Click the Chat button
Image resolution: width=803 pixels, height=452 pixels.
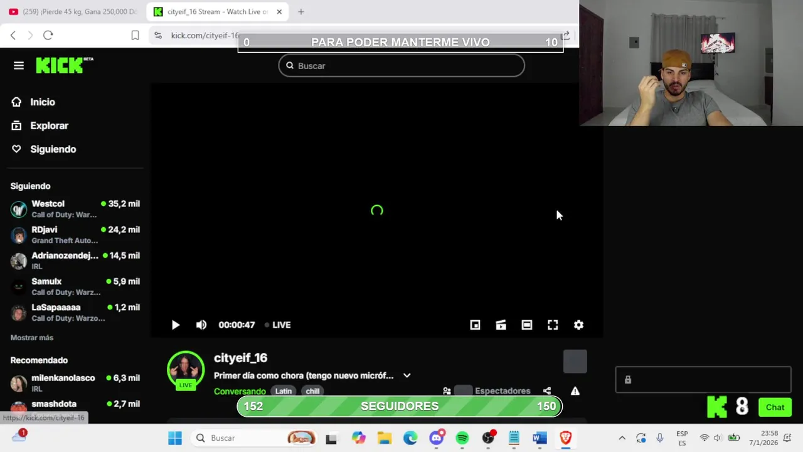(775, 407)
